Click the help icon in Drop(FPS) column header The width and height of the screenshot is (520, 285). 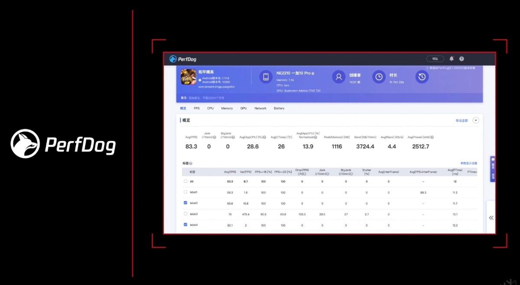click(304, 174)
